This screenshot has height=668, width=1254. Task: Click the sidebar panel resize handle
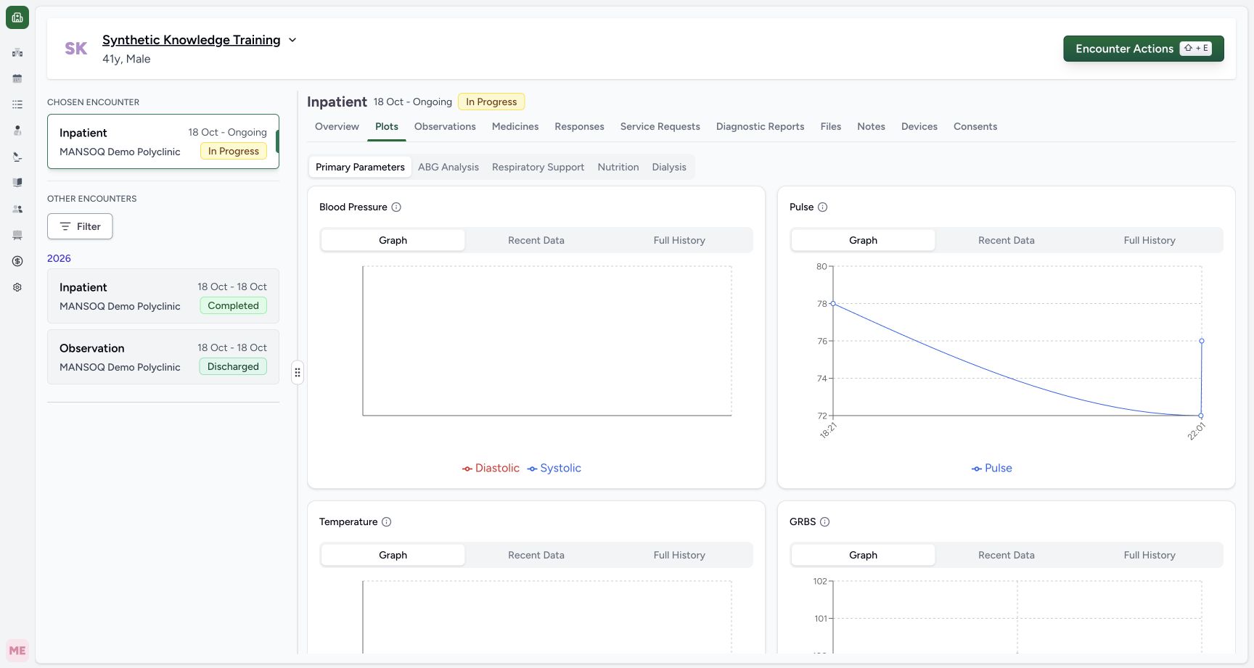tap(298, 373)
